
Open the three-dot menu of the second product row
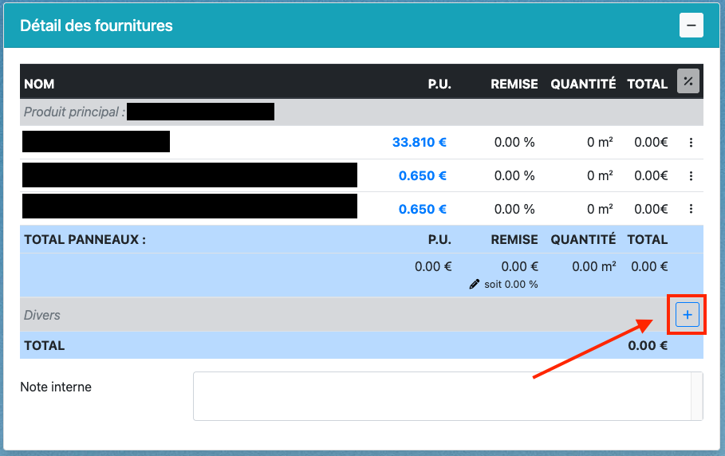[691, 176]
